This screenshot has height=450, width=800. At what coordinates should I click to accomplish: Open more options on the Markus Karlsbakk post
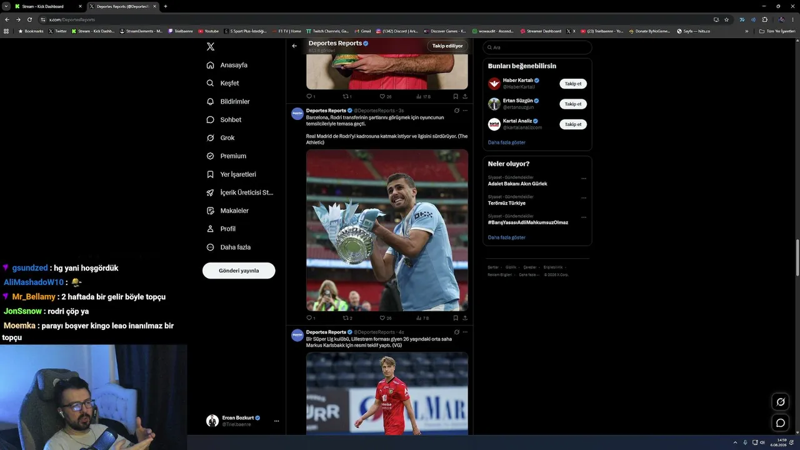point(465,332)
